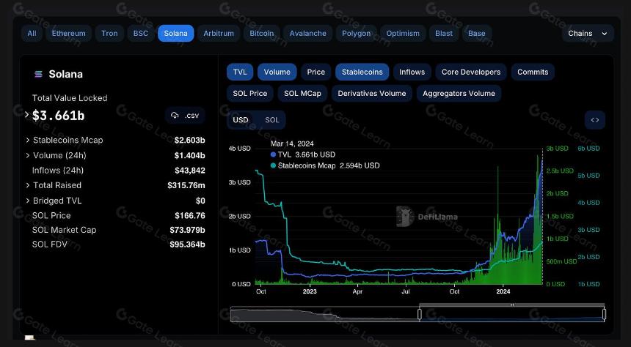Viewport: 631px width, 347px height.
Task: Click the Total Raised value $315.76m
Action: 186,185
